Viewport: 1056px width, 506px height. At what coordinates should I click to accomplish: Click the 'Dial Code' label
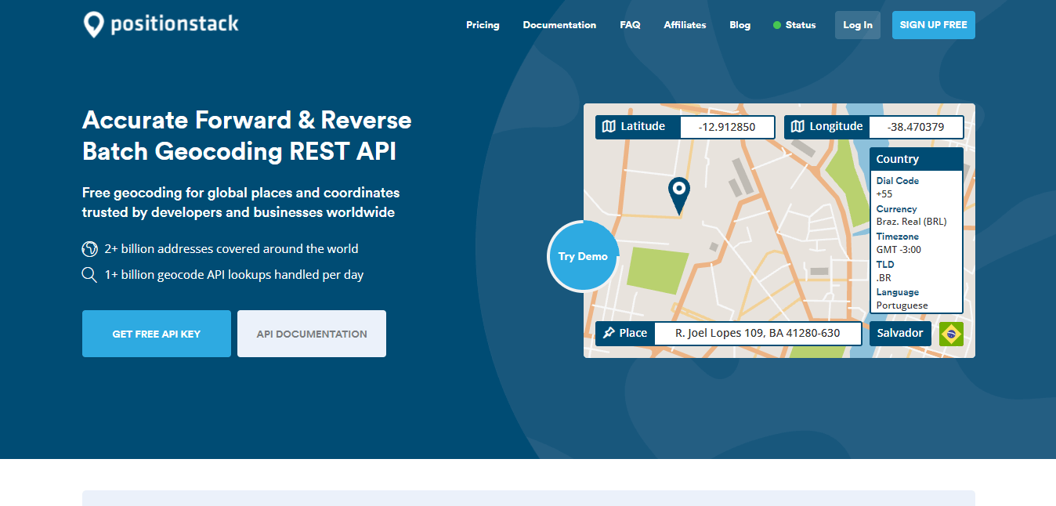tap(898, 181)
